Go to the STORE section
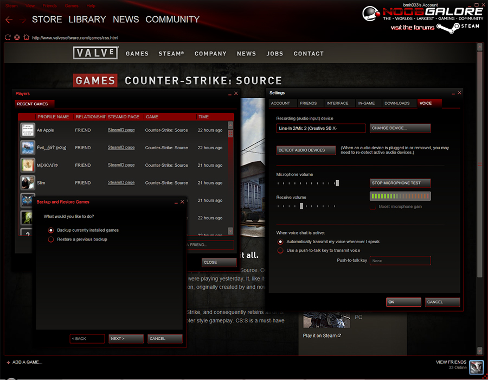Image resolution: width=488 pixels, height=380 pixels. coord(47,20)
